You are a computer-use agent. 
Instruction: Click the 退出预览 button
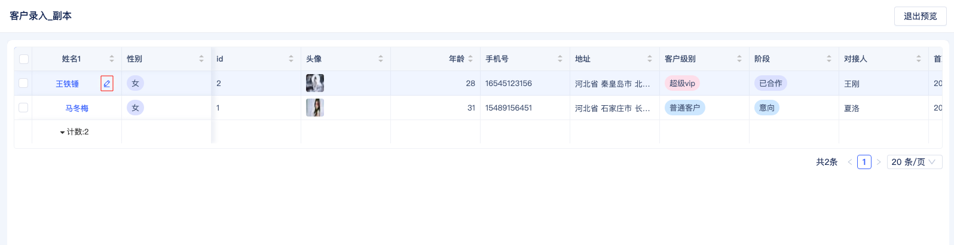(921, 16)
